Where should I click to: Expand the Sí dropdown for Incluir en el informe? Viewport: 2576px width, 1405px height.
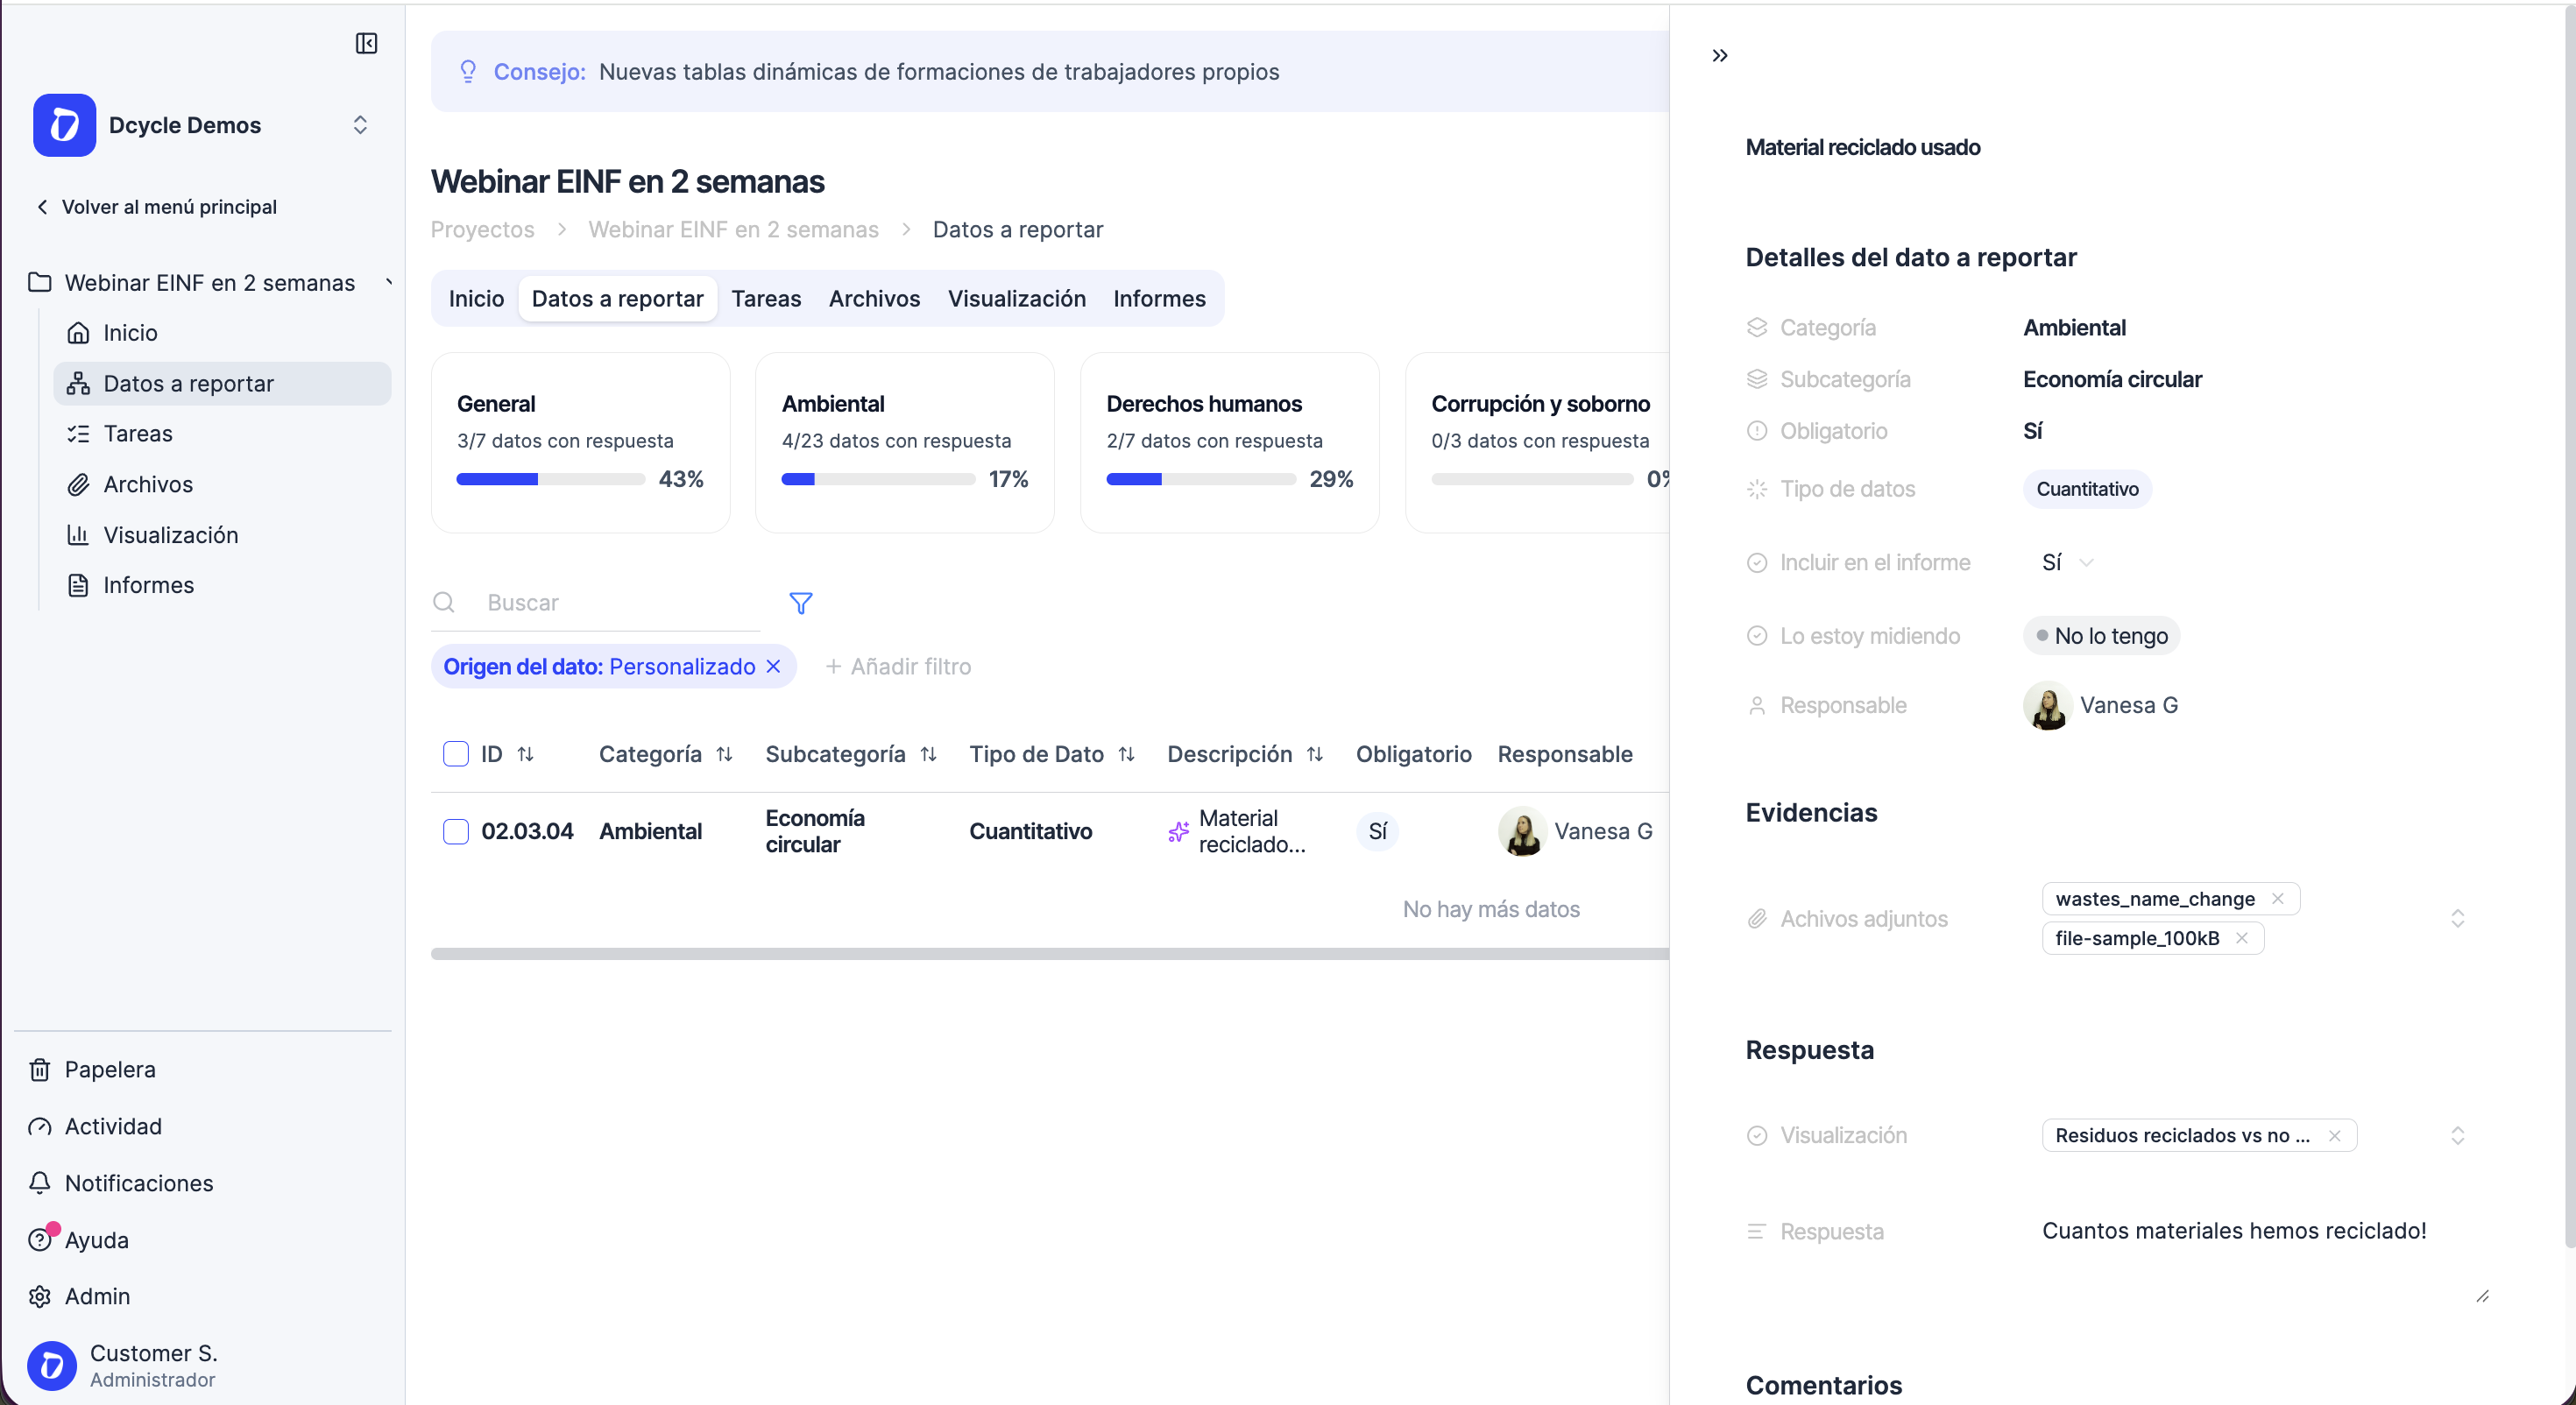[2087, 562]
